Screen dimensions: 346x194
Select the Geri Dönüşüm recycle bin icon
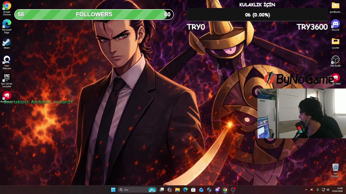335,171
